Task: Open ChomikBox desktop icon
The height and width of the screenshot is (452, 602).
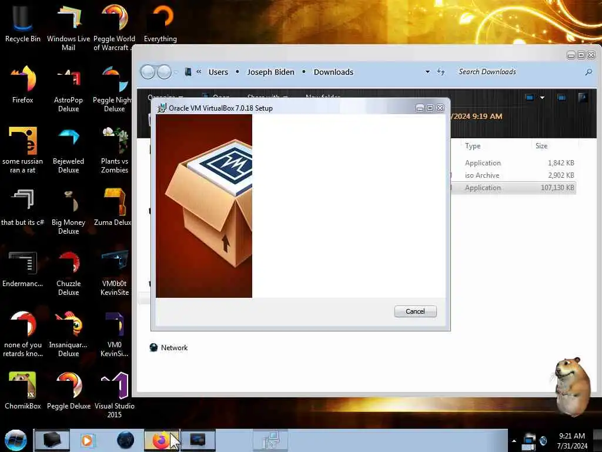Action: point(23,390)
